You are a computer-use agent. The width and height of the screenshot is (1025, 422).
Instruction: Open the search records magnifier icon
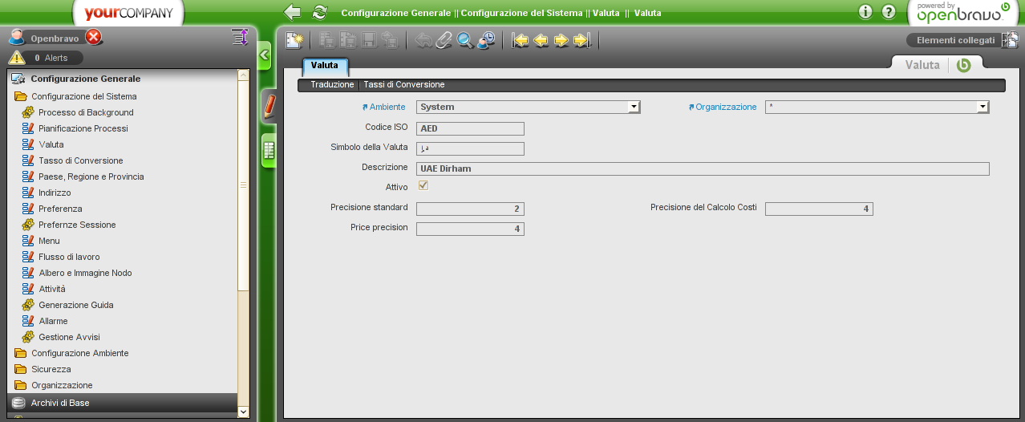465,40
